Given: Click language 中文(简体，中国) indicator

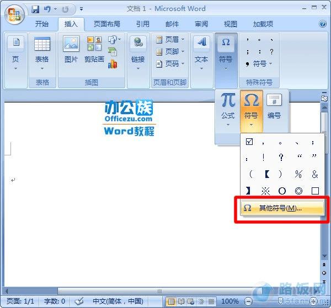Looking at the screenshot, I should click(x=118, y=301).
